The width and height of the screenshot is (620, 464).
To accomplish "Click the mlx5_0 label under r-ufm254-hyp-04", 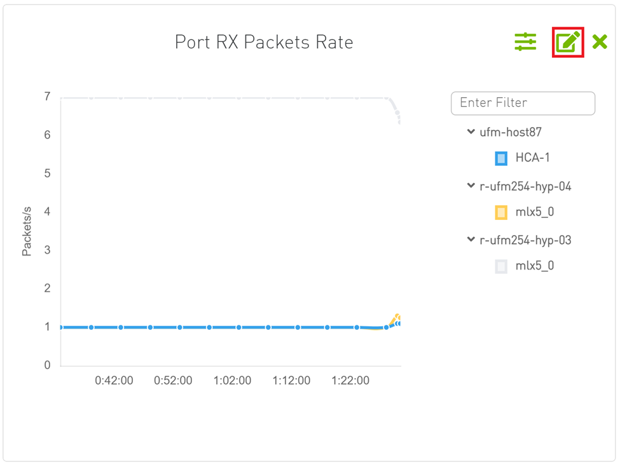I will (534, 212).
